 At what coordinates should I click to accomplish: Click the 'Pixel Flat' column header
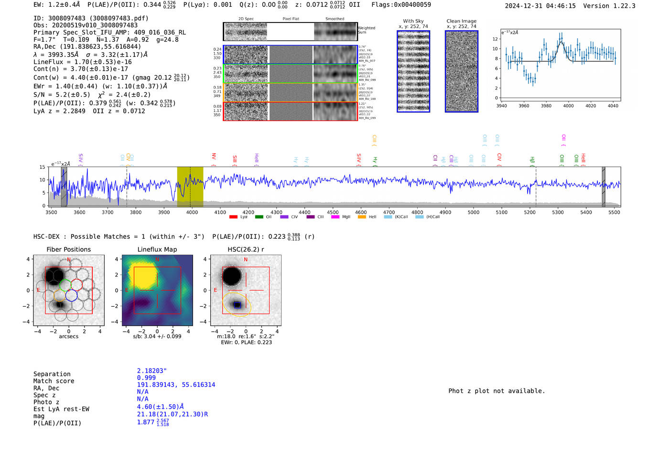pos(291,19)
